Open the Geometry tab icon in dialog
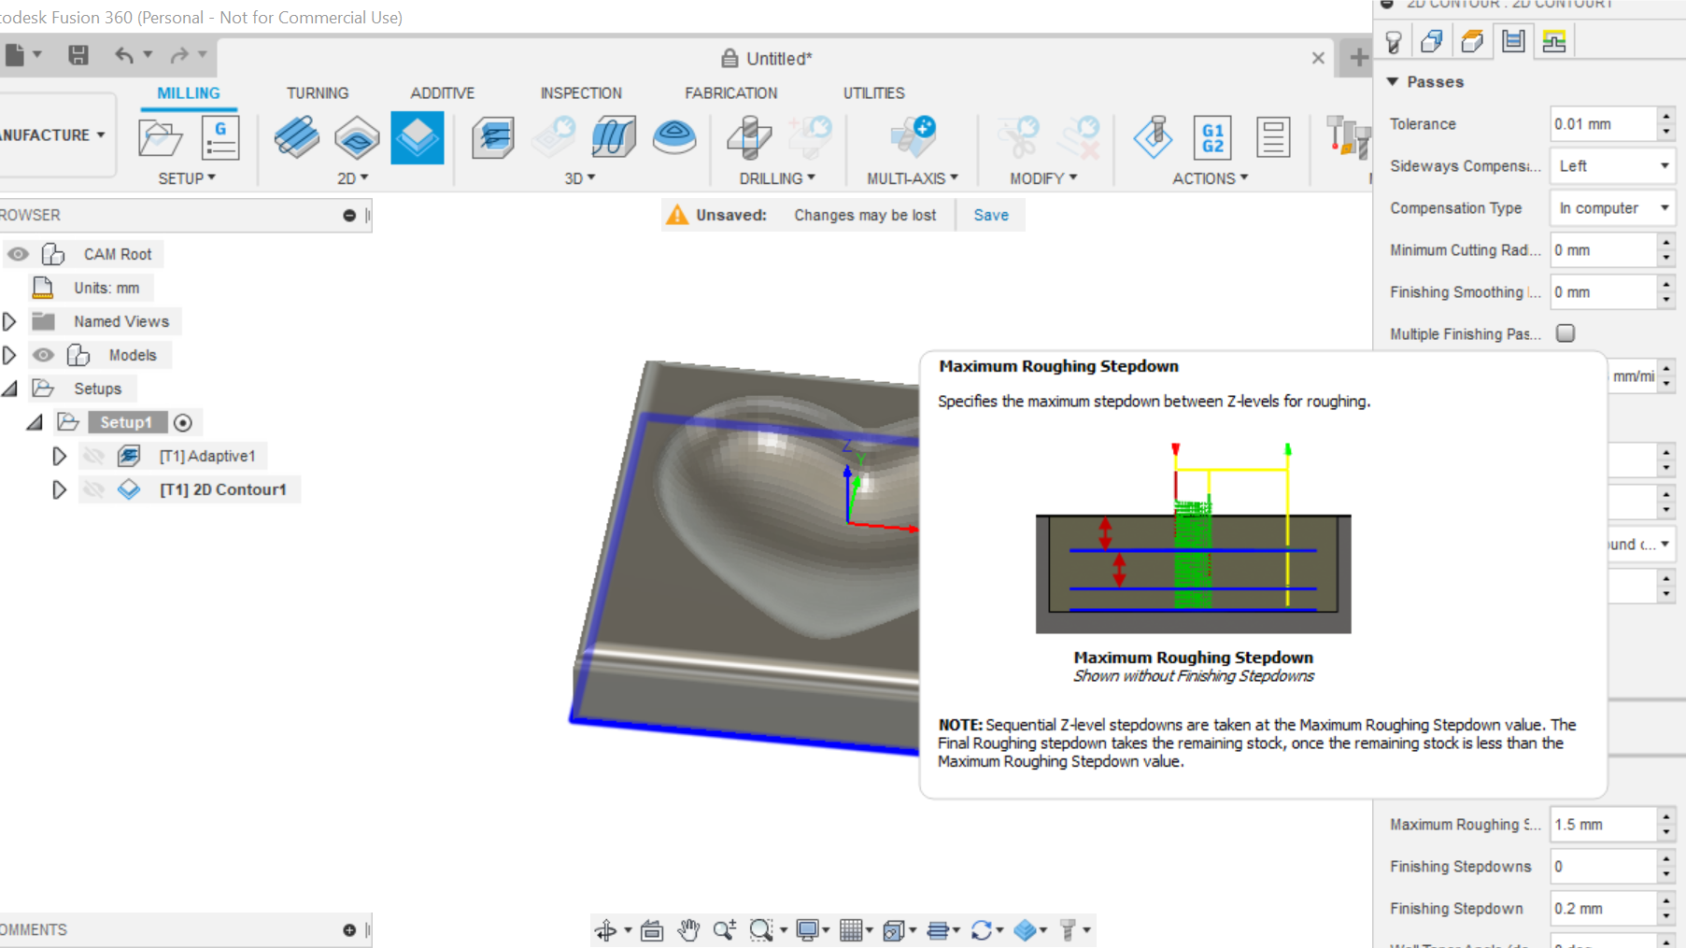Image resolution: width=1686 pixels, height=948 pixels. pyautogui.click(x=1432, y=41)
